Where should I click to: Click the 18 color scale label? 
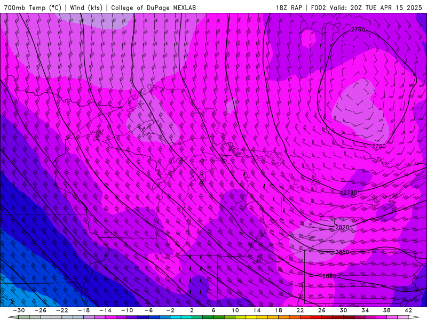tap(278, 310)
